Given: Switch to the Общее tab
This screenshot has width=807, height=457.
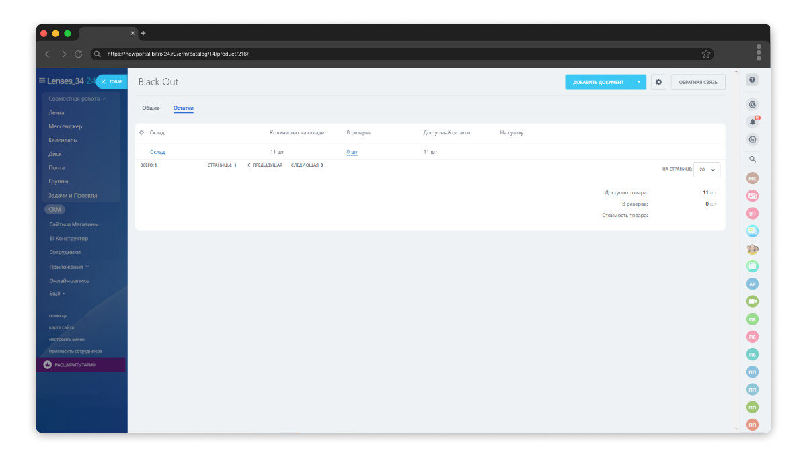Looking at the screenshot, I should pyautogui.click(x=151, y=108).
